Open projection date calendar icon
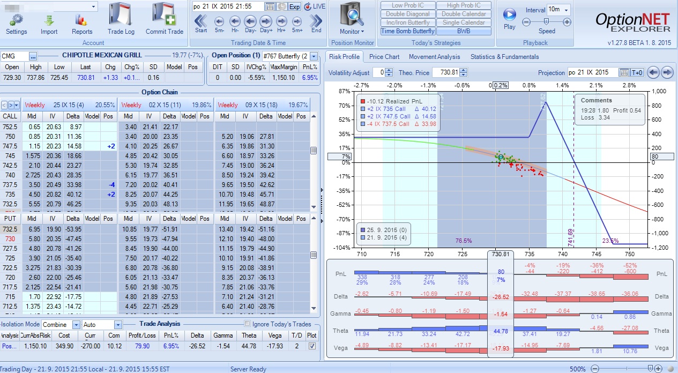 coord(624,72)
